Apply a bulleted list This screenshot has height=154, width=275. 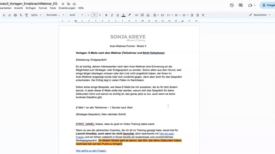pos(176,15)
